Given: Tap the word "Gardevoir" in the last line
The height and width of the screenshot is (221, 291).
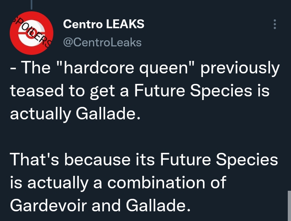Looking at the screenshot, I should (48, 205).
